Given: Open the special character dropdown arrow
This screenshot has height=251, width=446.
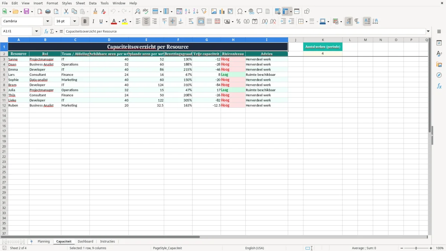Looking at the screenshot, I should click(x=245, y=12).
